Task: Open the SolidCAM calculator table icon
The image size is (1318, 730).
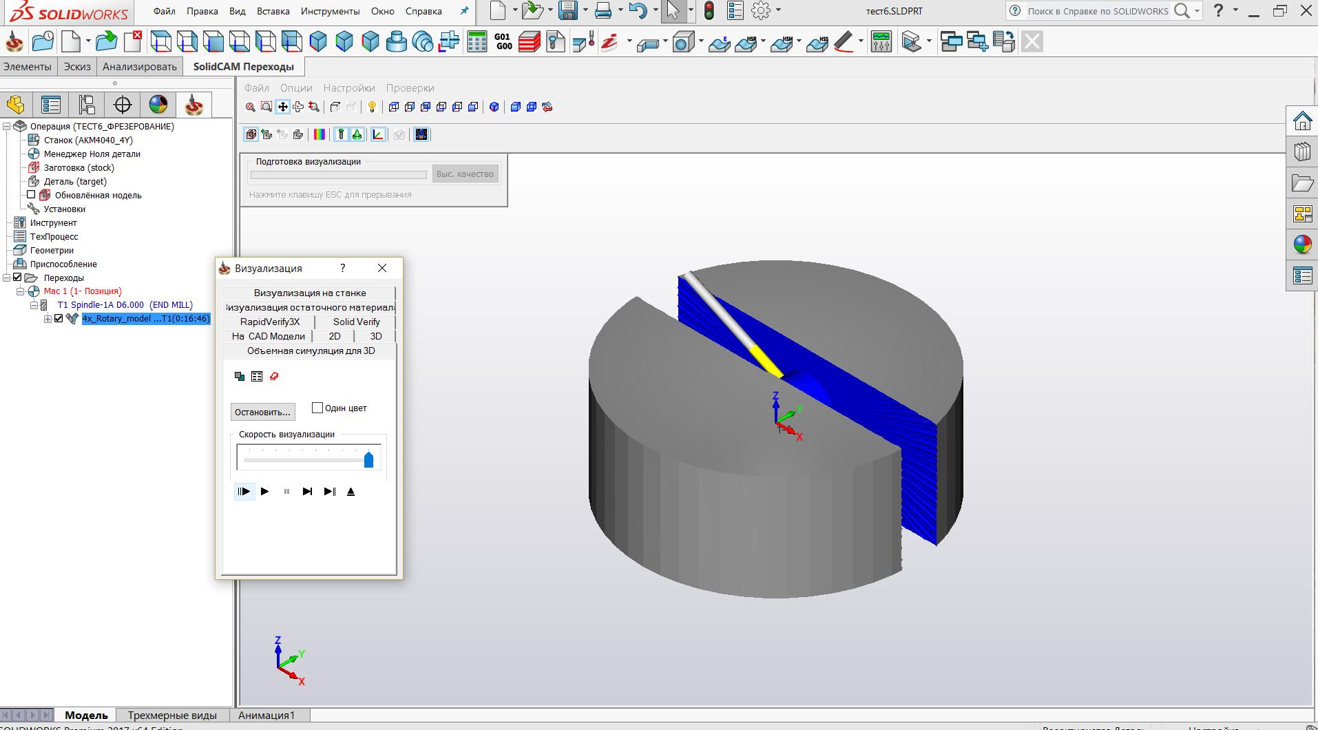Action: pos(477,42)
